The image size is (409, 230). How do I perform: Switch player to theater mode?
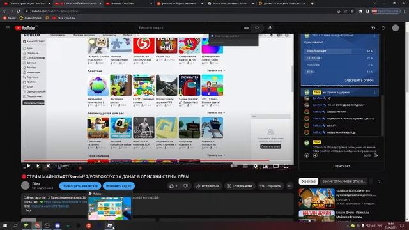275,166
